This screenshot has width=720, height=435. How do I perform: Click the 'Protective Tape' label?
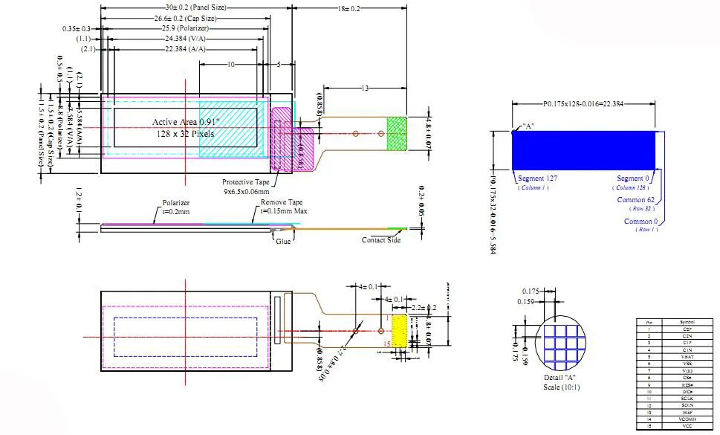[x=246, y=182]
